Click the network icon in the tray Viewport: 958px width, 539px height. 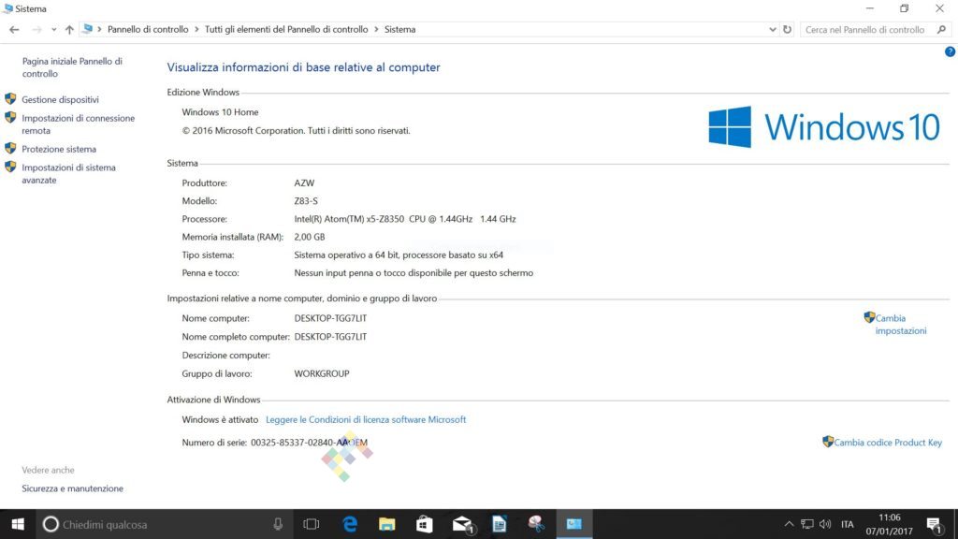807,524
